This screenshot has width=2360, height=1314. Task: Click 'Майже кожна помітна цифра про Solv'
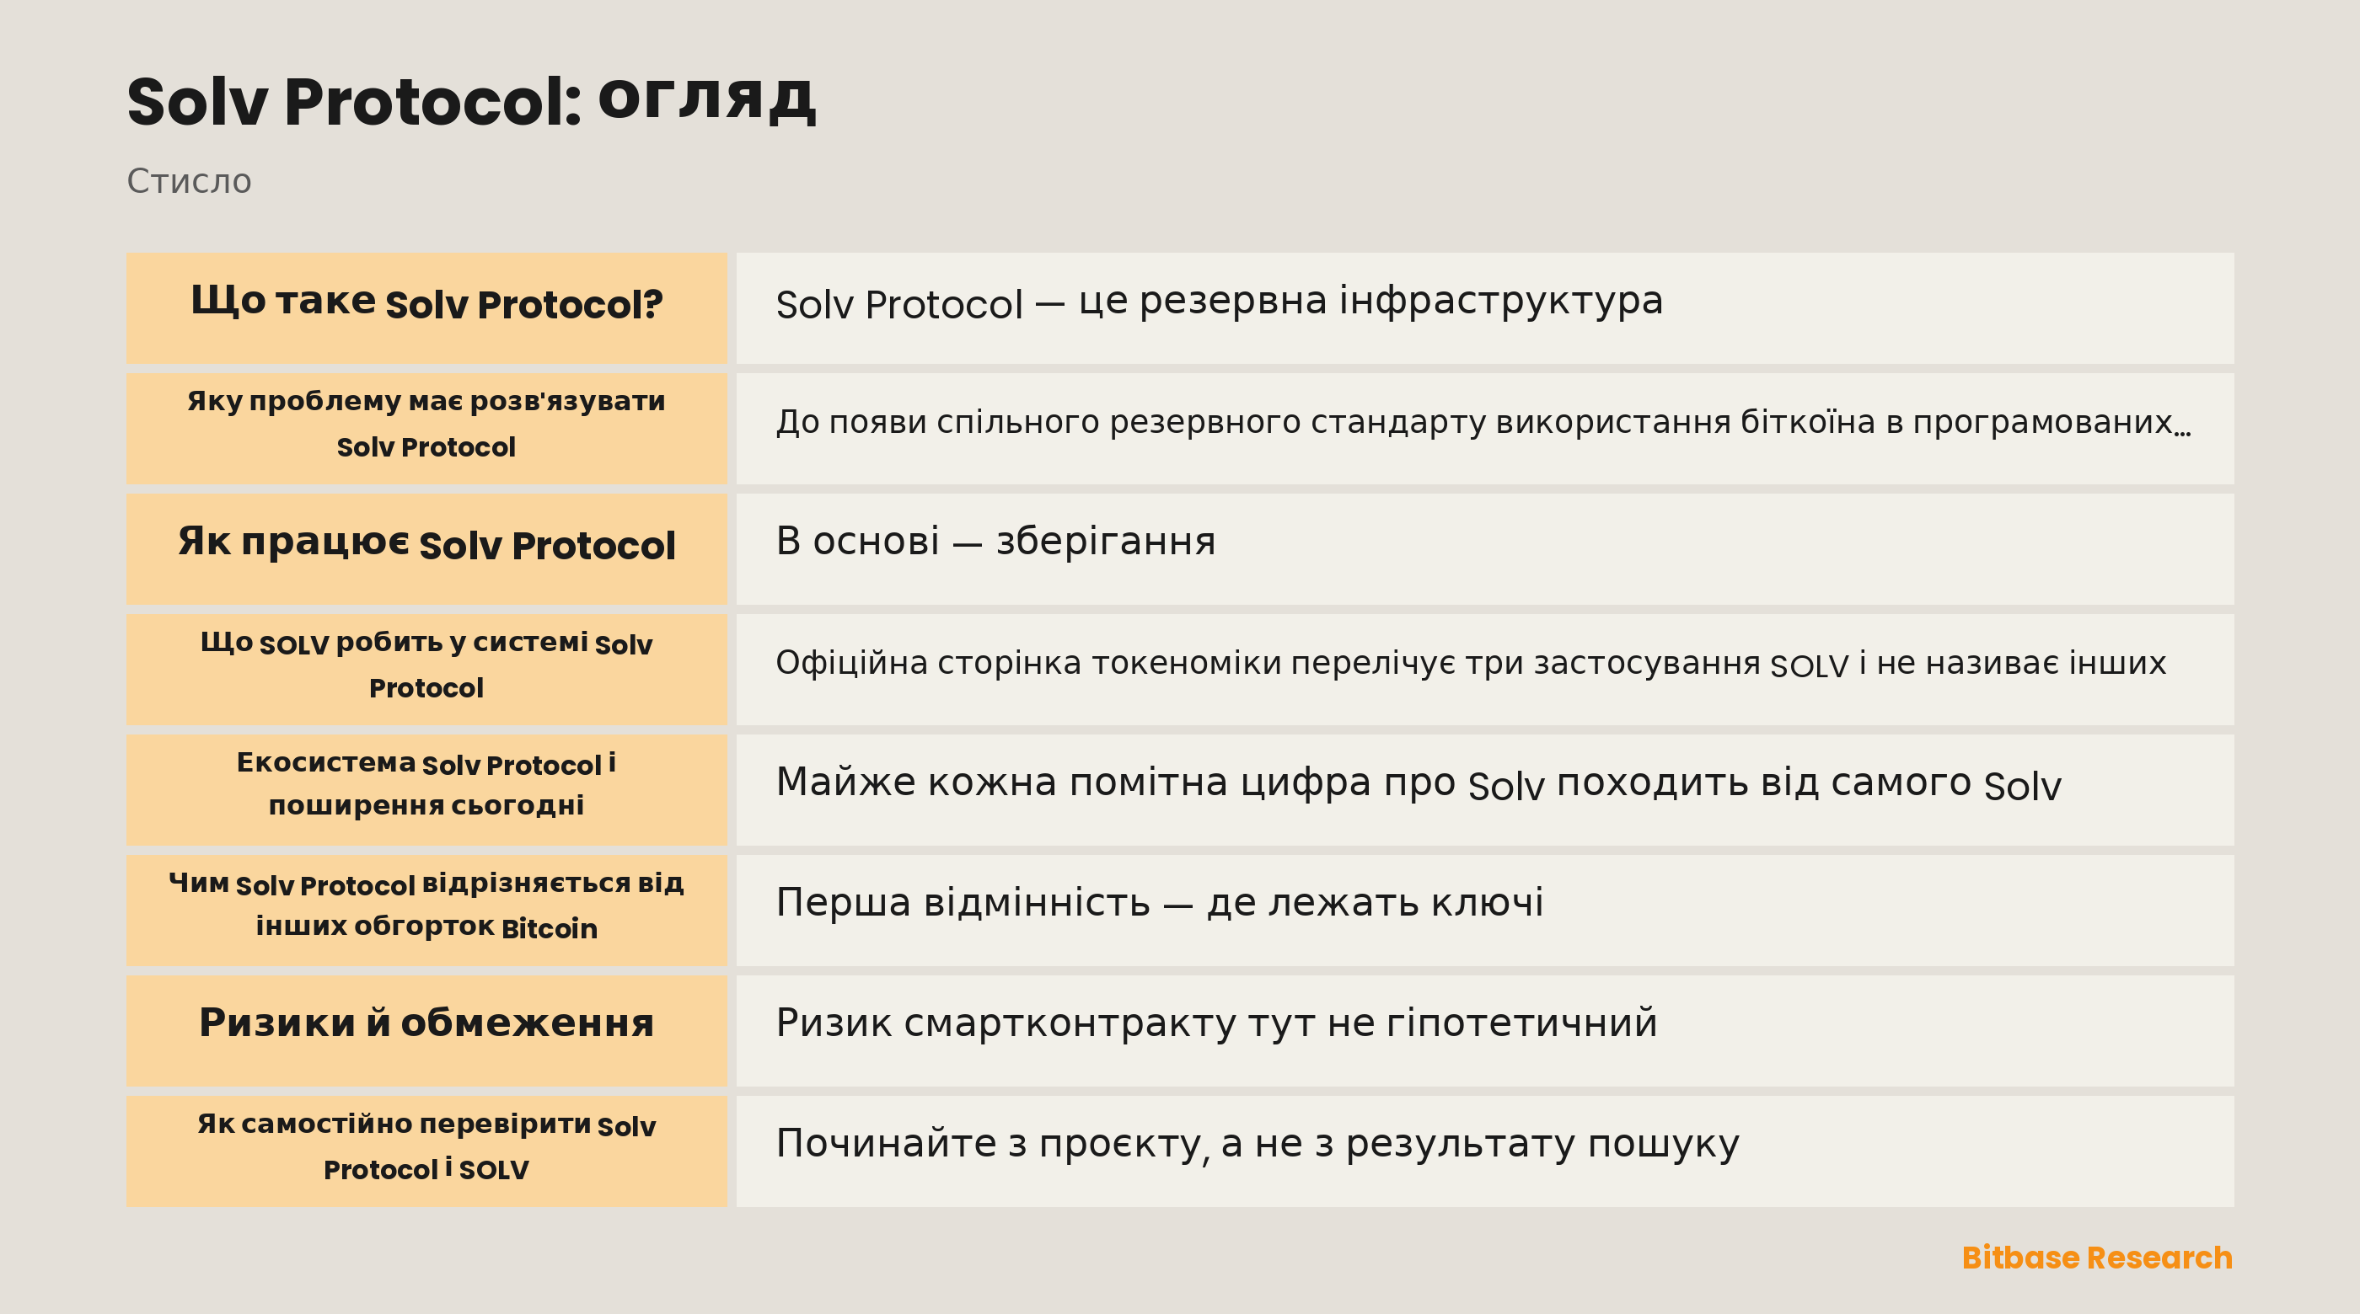1159,784
